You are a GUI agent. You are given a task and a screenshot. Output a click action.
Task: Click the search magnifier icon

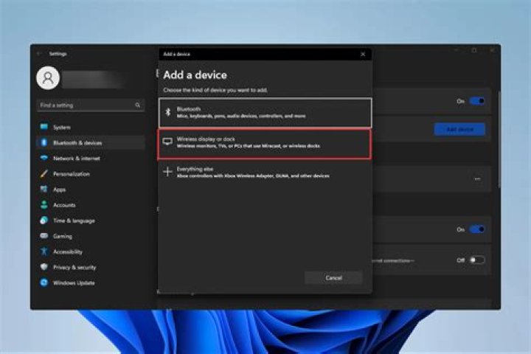pyautogui.click(x=138, y=105)
